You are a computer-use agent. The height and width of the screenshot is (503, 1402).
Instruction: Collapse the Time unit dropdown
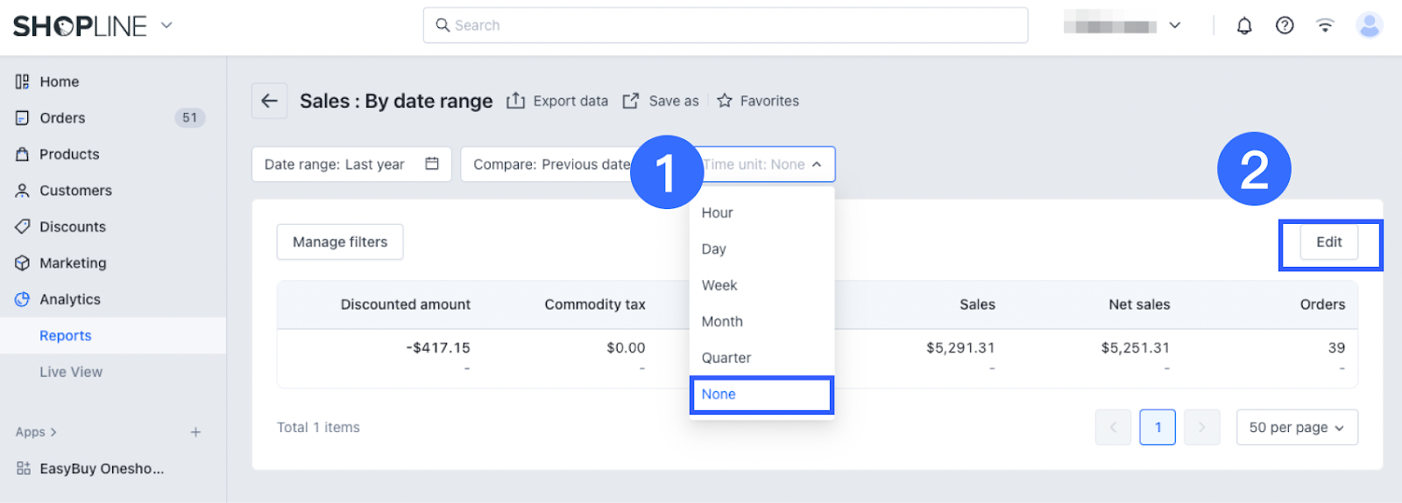[x=816, y=164]
